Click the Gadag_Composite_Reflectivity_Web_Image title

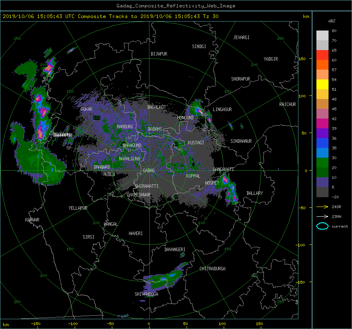(176, 6)
